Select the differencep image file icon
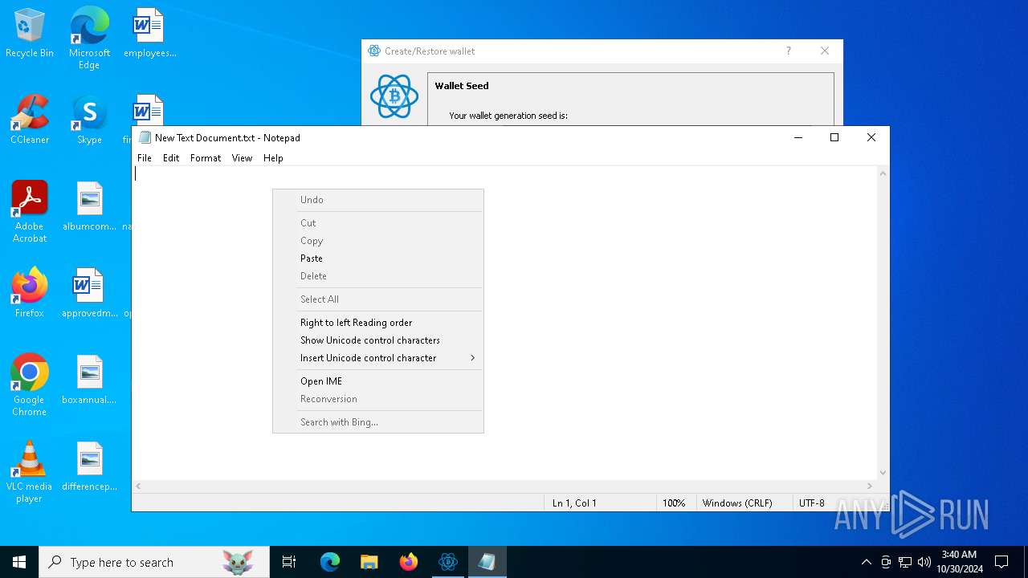 (89, 466)
